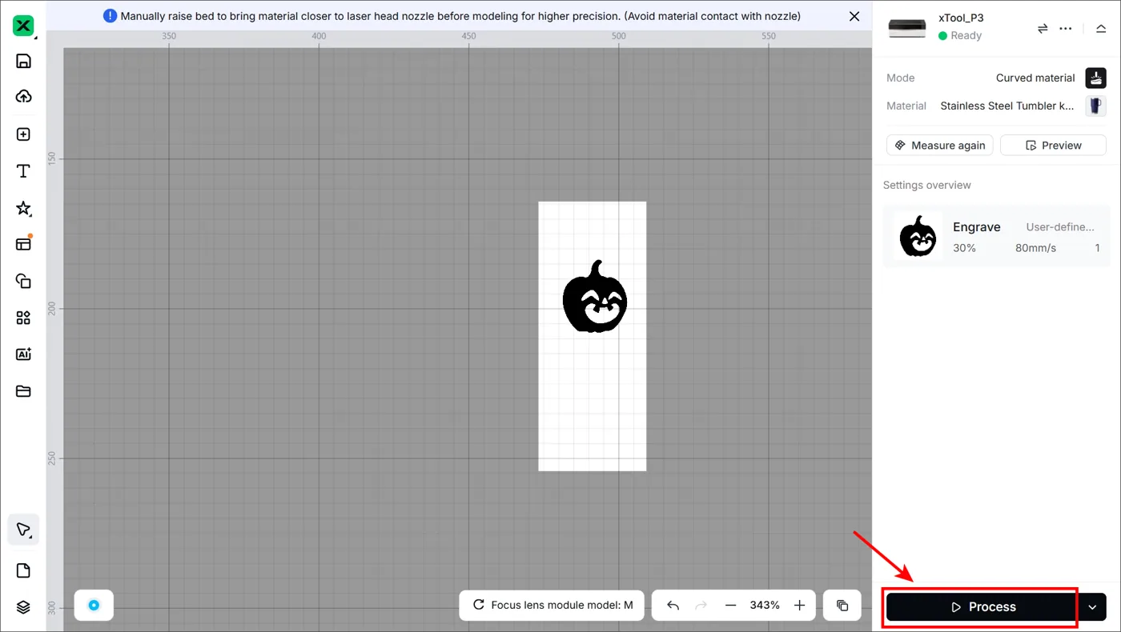Click the info icon in notification banner
The height and width of the screenshot is (632, 1121).
click(110, 16)
